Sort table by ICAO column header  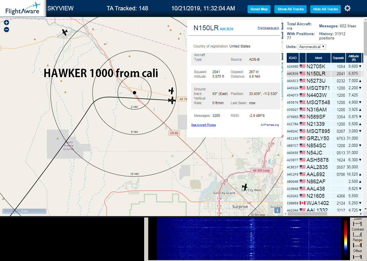292,58
